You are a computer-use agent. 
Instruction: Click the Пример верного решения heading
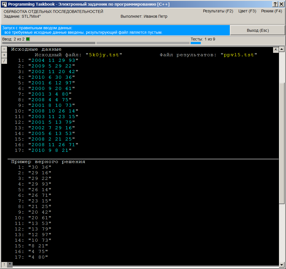click(x=48, y=162)
